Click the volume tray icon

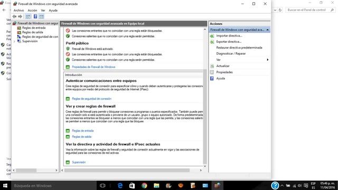(299, 185)
